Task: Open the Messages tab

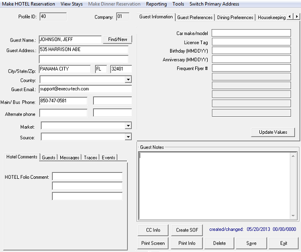Action: point(70,157)
